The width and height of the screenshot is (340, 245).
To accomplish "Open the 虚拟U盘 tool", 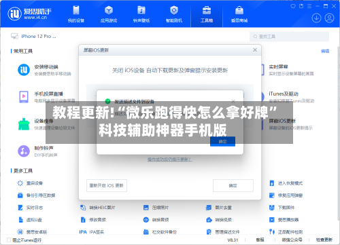I will [30, 220].
